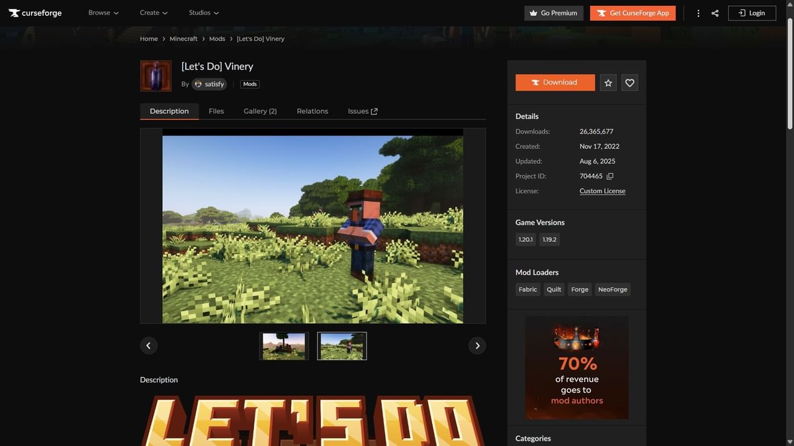This screenshot has width=794, height=446.
Task: Open the Gallery (2) tab
Action: click(x=260, y=110)
